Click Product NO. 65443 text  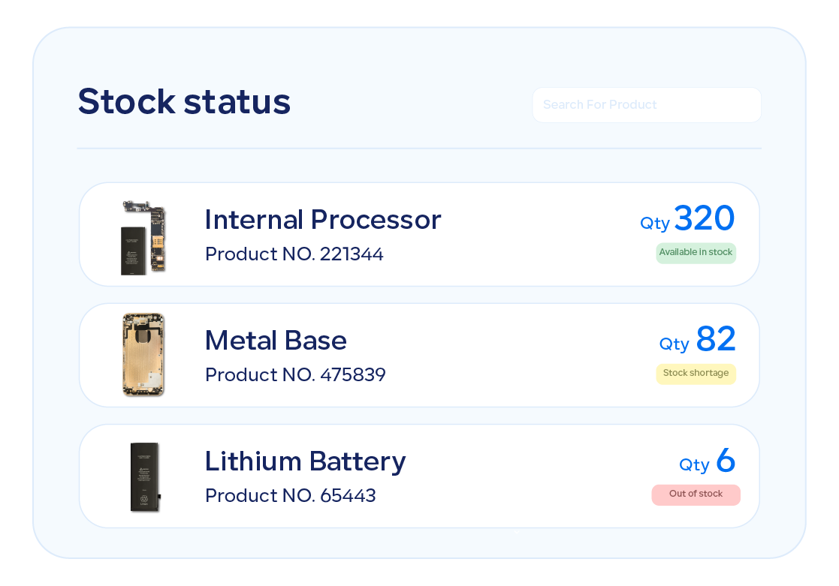click(x=291, y=496)
